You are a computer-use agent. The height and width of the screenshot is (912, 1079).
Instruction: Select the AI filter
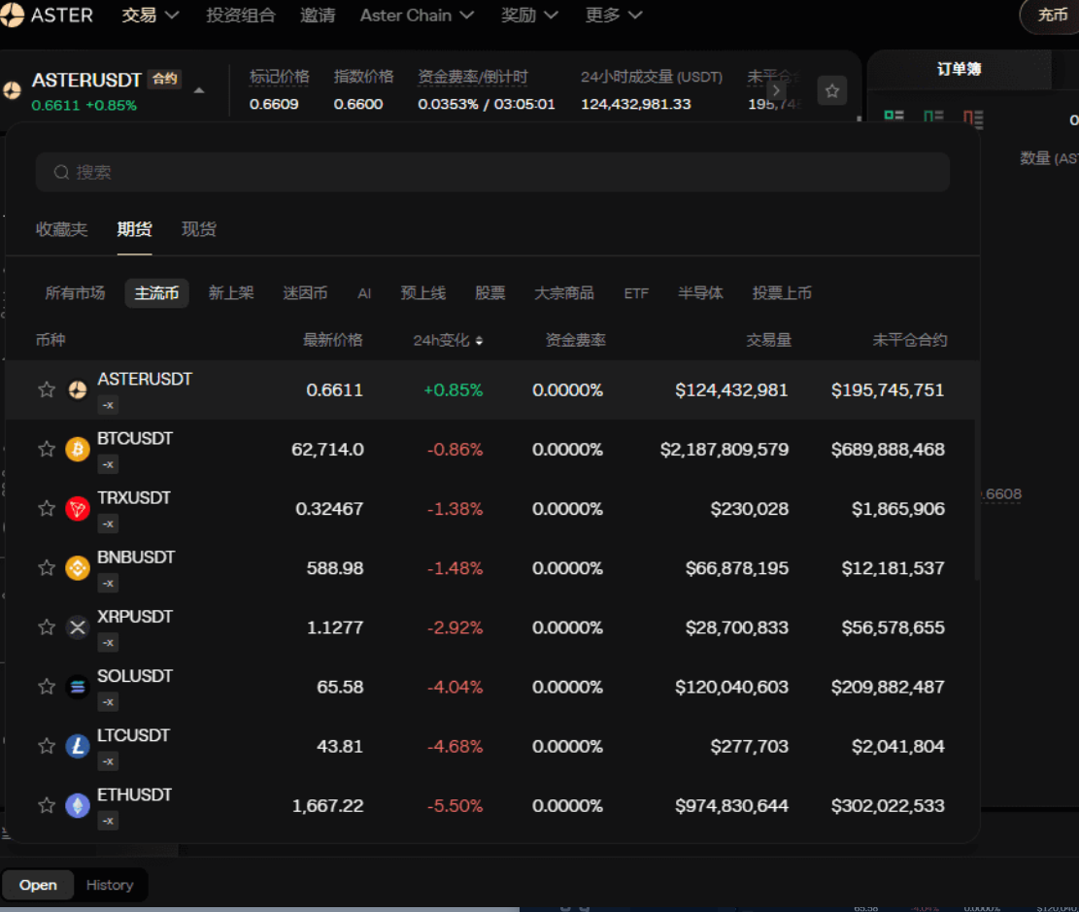point(365,293)
